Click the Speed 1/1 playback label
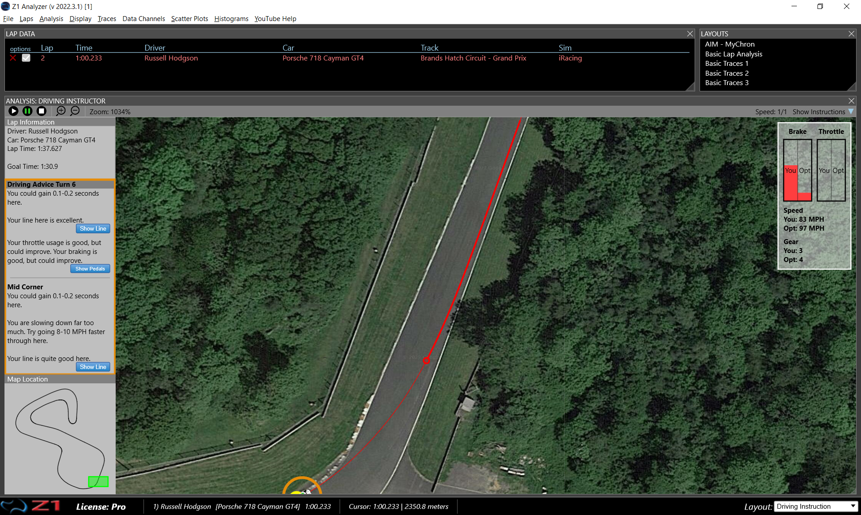This screenshot has height=515, width=861. click(771, 112)
